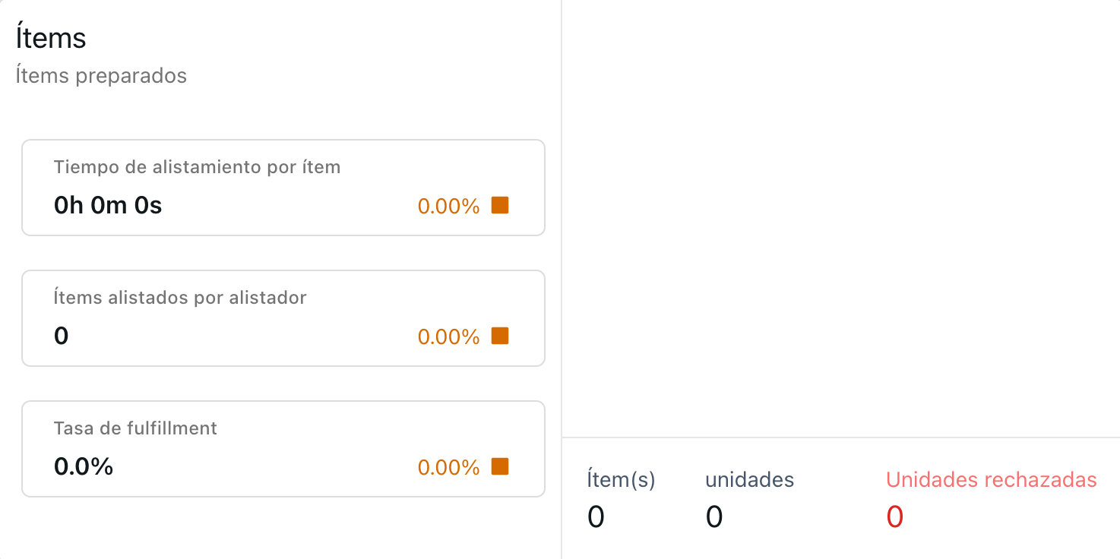Image resolution: width=1120 pixels, height=559 pixels.
Task: Toggle the Tasa de fulfillment card
Action: [x=283, y=448]
